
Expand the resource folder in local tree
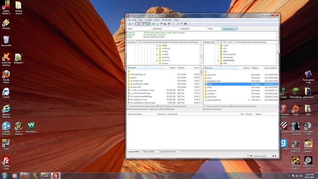pos(157,60)
